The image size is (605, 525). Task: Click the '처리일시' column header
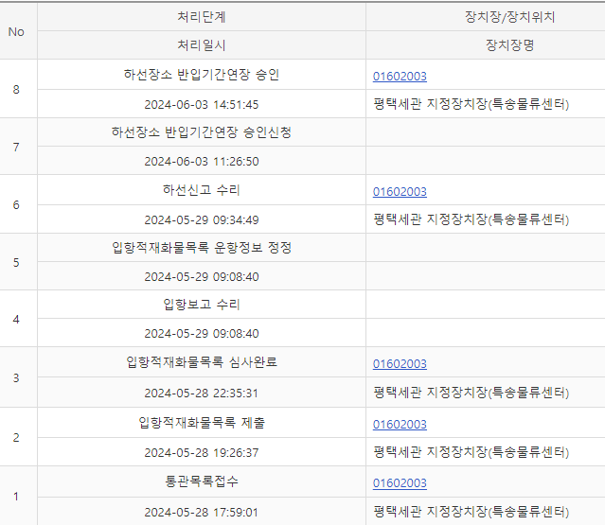pyautogui.click(x=202, y=45)
